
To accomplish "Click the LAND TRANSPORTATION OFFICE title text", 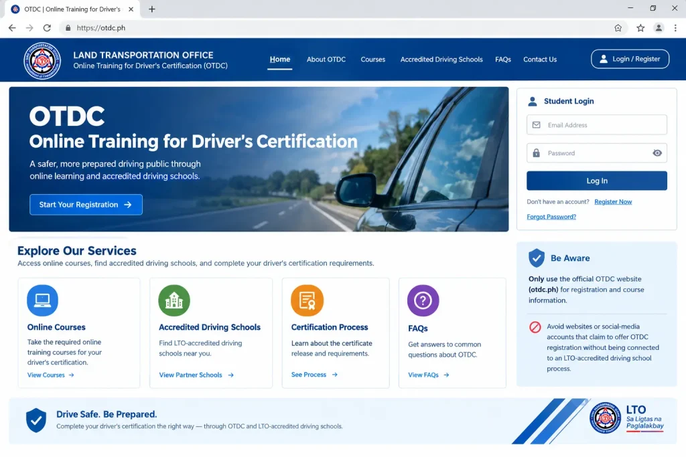I will tap(143, 55).
